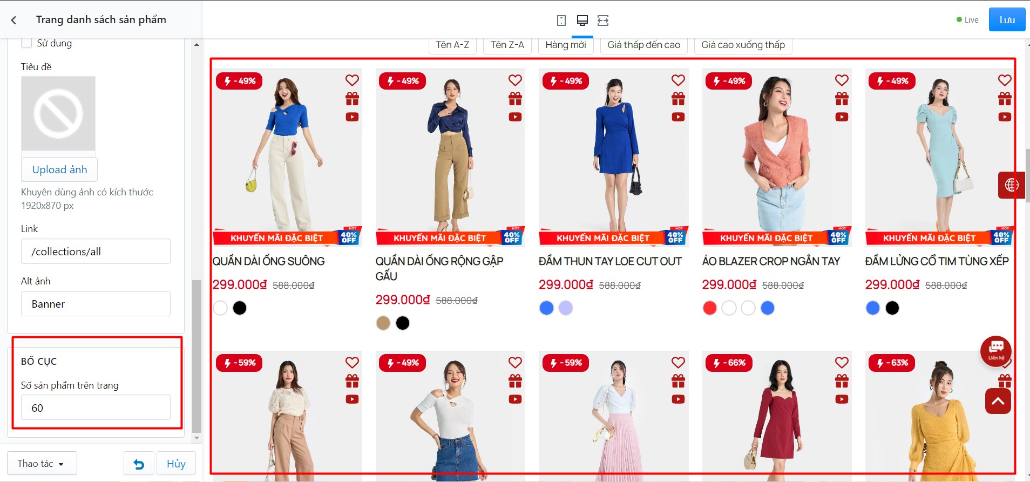The width and height of the screenshot is (1030, 482).
Task: Open ĐẦM THUN TAY LOE CUT OUT link
Action: (610, 261)
